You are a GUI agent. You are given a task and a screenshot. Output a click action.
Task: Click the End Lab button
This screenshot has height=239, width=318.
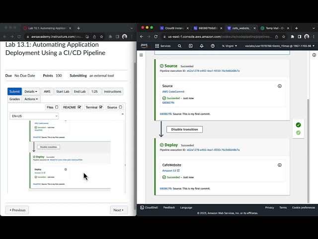click(x=79, y=92)
